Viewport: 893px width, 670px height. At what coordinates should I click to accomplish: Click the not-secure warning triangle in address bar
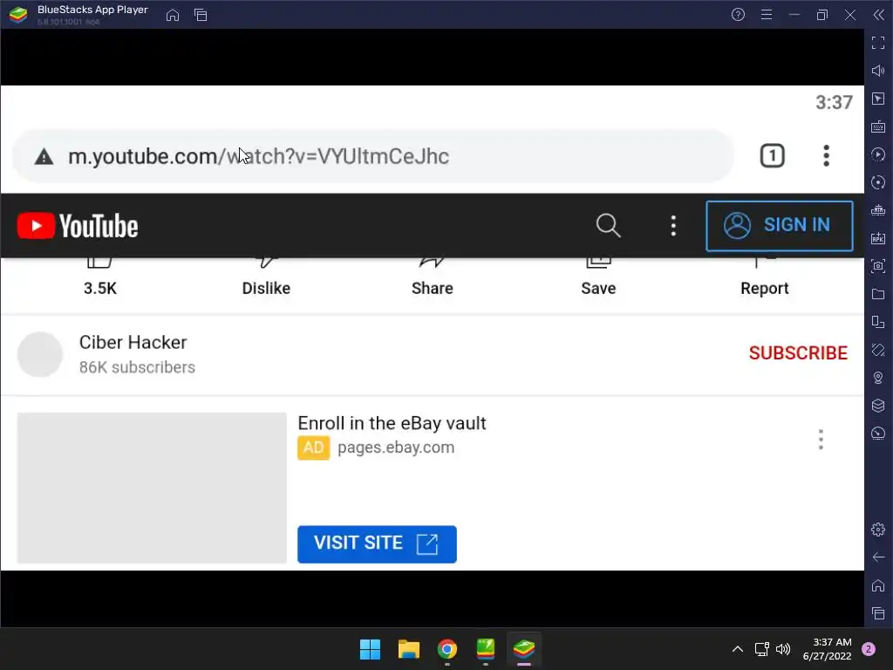(x=44, y=157)
